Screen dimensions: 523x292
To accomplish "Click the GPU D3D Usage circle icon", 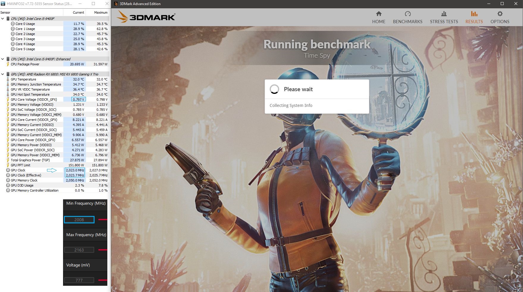I will 8,185.
